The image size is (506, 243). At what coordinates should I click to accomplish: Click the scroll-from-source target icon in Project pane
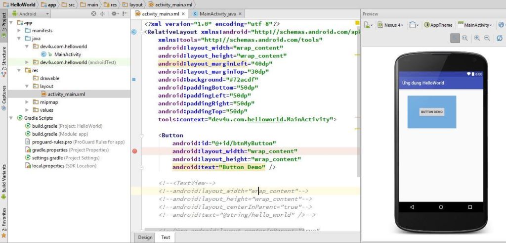click(93, 14)
